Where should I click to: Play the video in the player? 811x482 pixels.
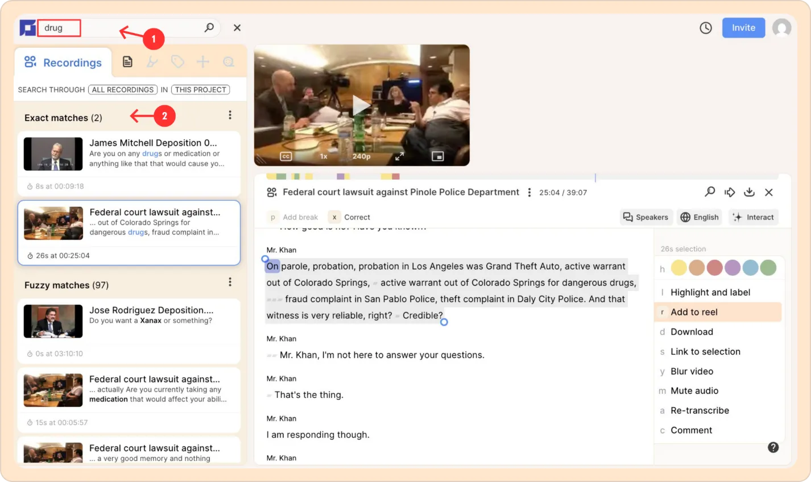(x=362, y=106)
